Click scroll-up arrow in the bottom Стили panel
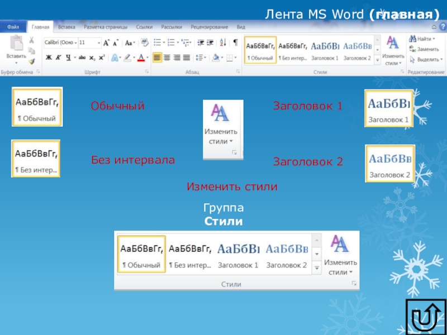 click(x=317, y=241)
